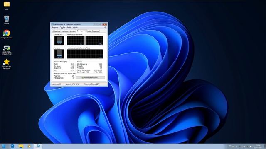Switch to the Aplicativos tab
The image size is (266, 149).
pyautogui.click(x=57, y=31)
